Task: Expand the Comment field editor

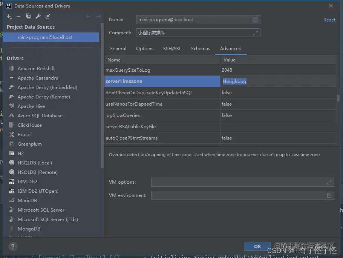Action: [255, 33]
